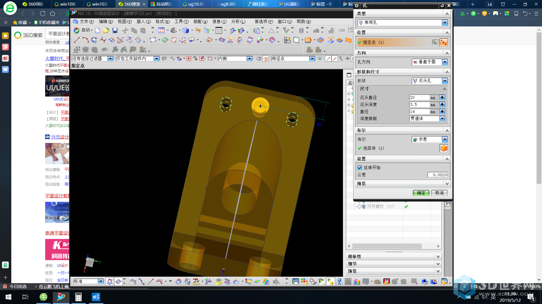Click the Fit view icon in the toolbar
Image resolution: width=542 pixels, height=304 pixels.
[x=161, y=30]
